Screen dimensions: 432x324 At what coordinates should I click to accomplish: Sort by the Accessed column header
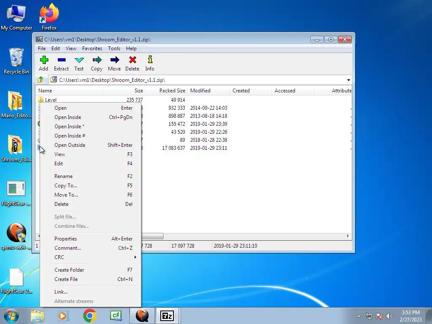click(x=293, y=91)
